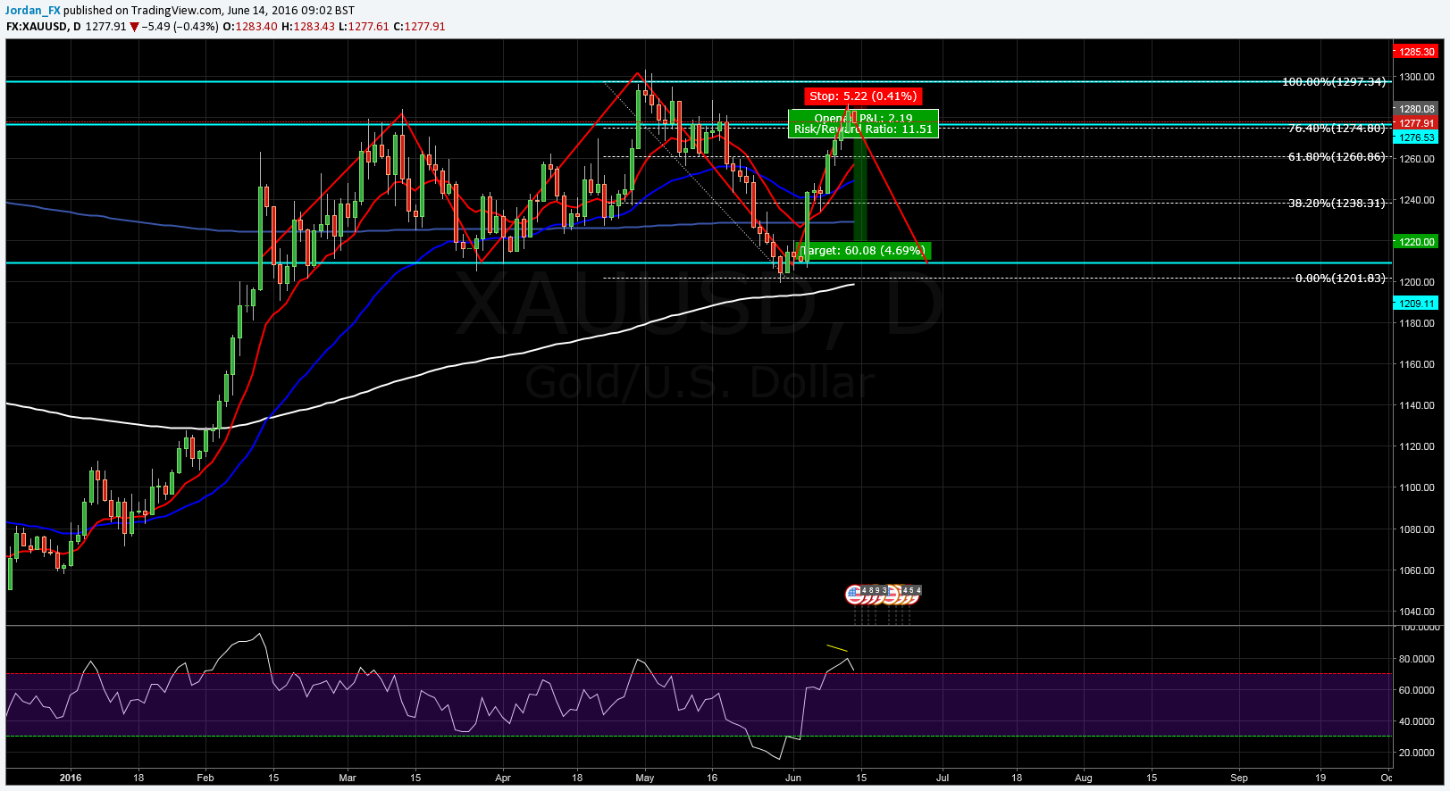Click the −5.49 (−0.43%) change value
Viewport: 1450px width, 791px height.
(180, 27)
